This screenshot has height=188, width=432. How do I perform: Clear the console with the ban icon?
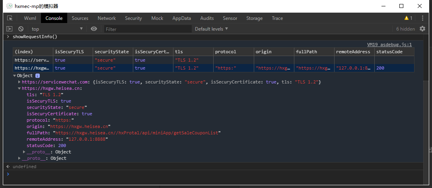(x=21, y=29)
